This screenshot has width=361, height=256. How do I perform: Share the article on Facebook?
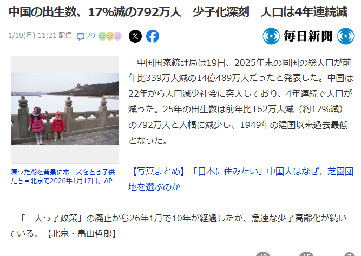click(x=153, y=36)
